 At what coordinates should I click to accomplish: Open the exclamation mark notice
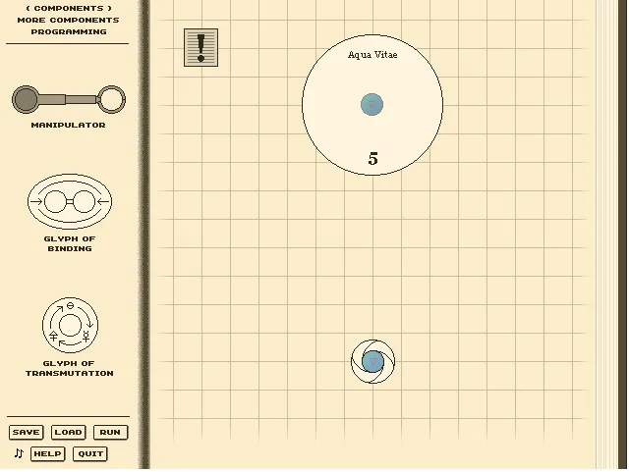coord(200,47)
